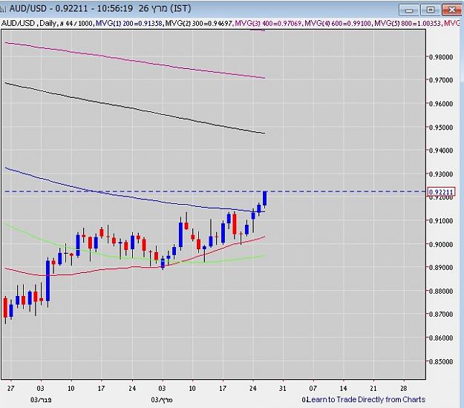Click the '07' date axis label
The height and width of the screenshot is (408, 464).
click(x=313, y=388)
